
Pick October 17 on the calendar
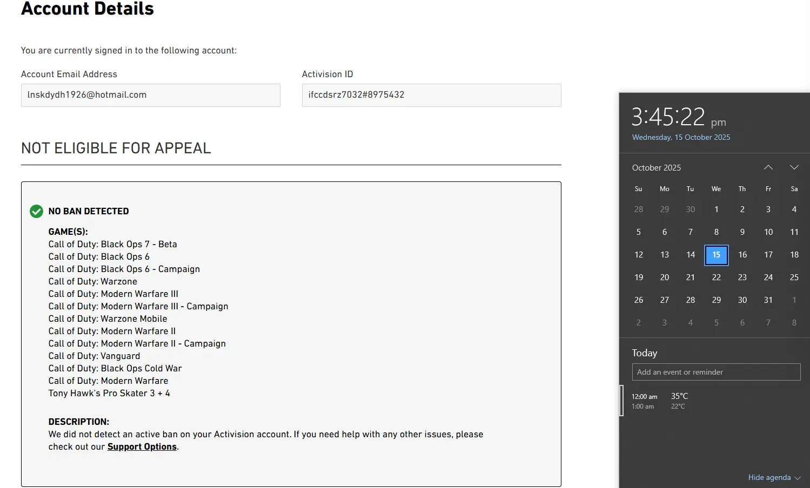768,255
